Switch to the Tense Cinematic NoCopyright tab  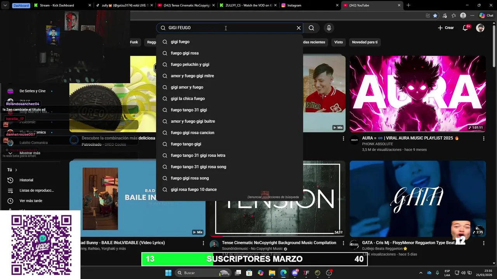(x=186, y=5)
